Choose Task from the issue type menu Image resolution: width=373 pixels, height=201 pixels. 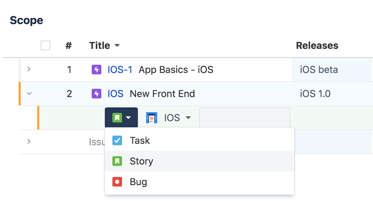200,140
